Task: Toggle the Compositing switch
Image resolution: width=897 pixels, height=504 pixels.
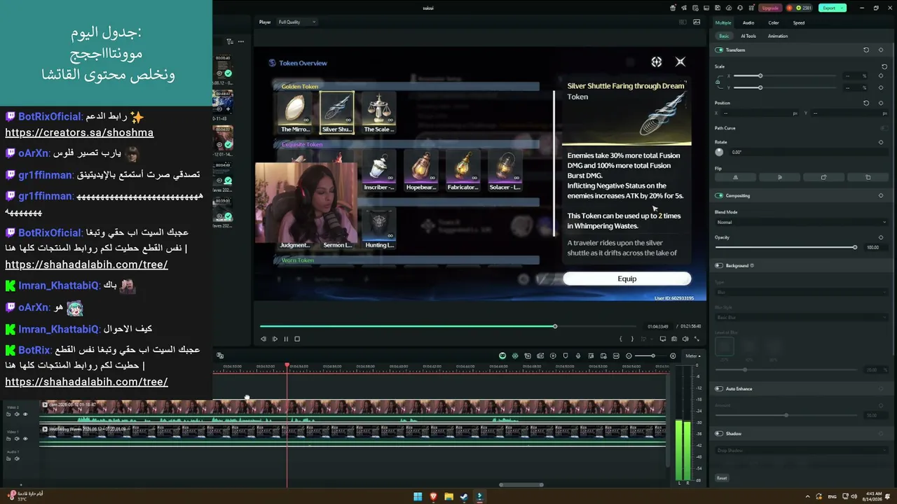Action: click(x=719, y=195)
